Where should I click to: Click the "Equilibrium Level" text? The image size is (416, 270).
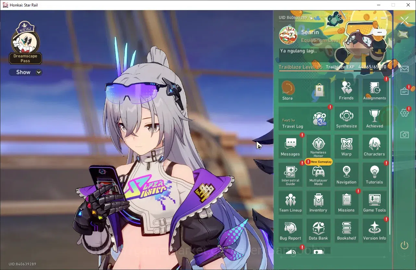[321, 40]
